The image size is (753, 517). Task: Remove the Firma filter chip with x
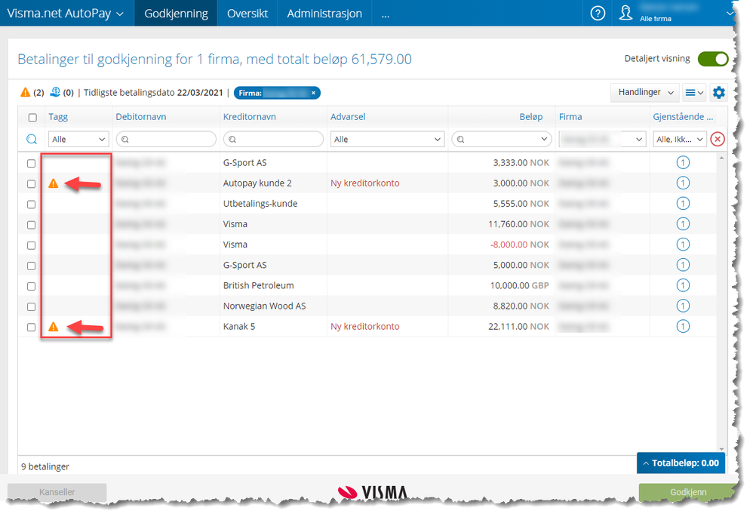pos(313,93)
